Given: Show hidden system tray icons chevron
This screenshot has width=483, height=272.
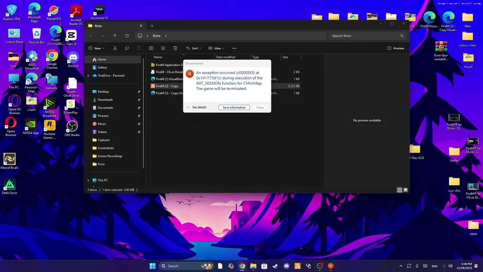Looking at the screenshot, I should pyautogui.click(x=401, y=266).
